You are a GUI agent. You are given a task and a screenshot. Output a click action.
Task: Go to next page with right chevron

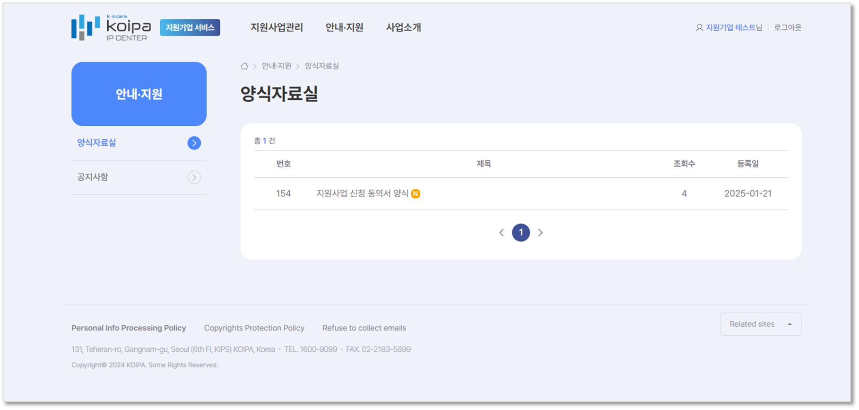(x=540, y=233)
